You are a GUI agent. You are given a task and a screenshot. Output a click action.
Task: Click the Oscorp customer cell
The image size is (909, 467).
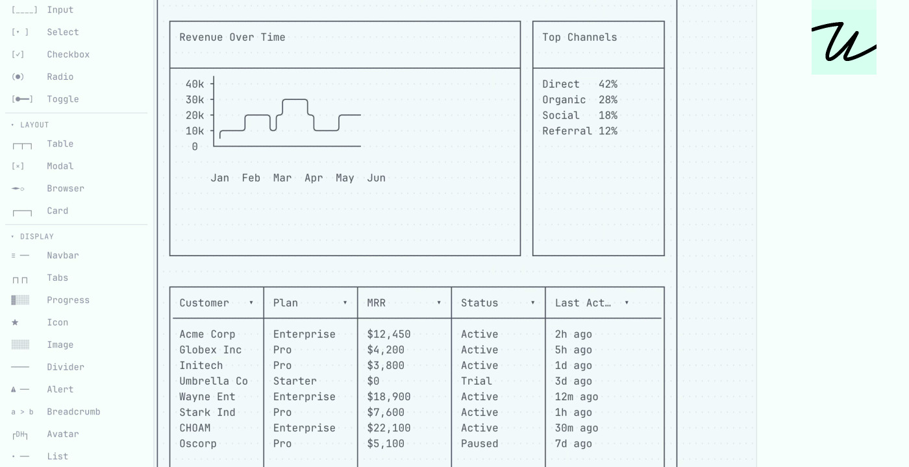[x=198, y=444]
